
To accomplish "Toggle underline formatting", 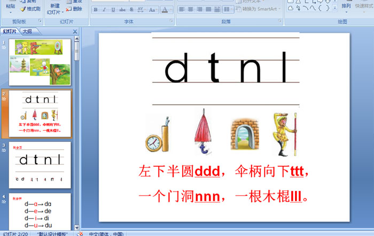I will (x=113, y=10).
